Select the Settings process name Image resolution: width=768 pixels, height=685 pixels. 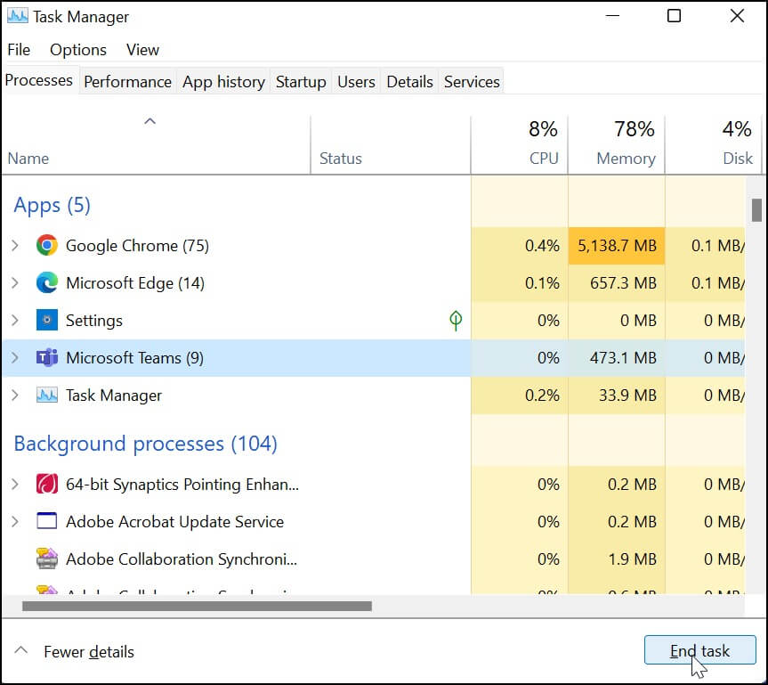[x=94, y=321]
